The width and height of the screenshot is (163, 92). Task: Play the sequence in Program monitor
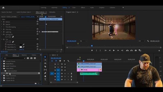pos(114,51)
